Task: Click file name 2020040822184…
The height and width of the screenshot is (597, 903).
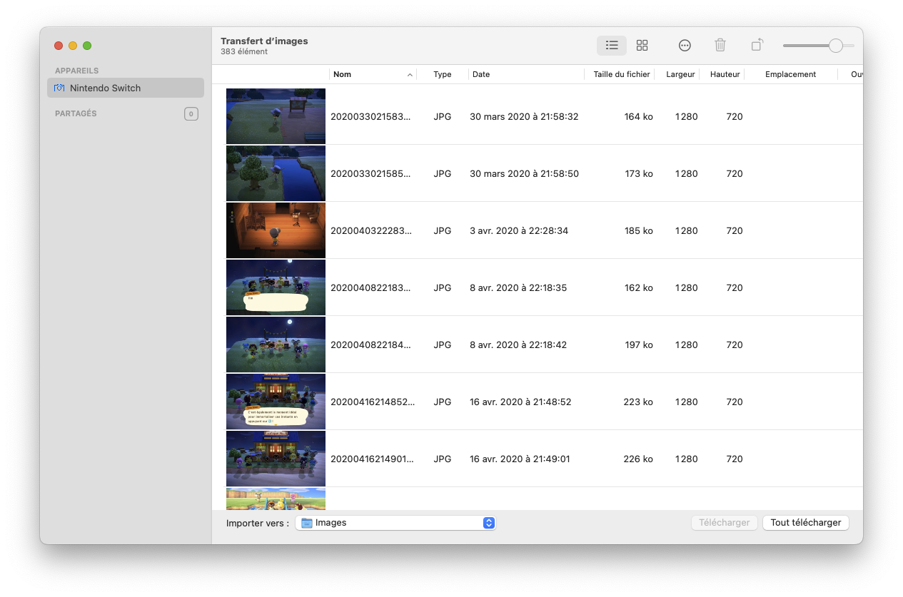Action: pos(370,345)
